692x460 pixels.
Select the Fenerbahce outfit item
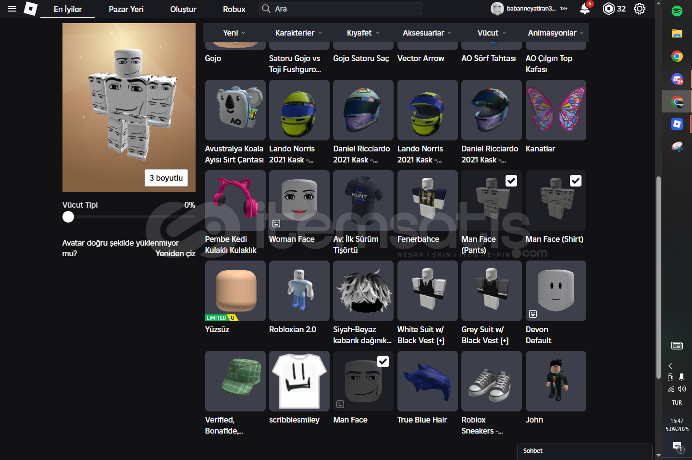[428, 200]
